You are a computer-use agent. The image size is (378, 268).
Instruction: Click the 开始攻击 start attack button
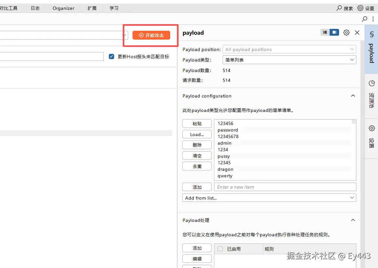152,35
